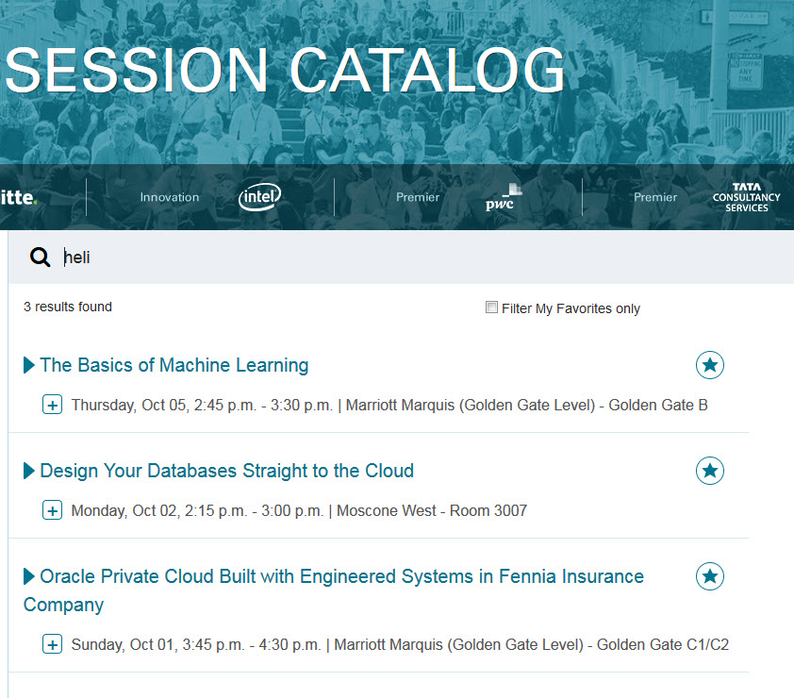This screenshot has width=794, height=698.
Task: Expand The Basics of Machine Learning session
Action: tap(28, 365)
